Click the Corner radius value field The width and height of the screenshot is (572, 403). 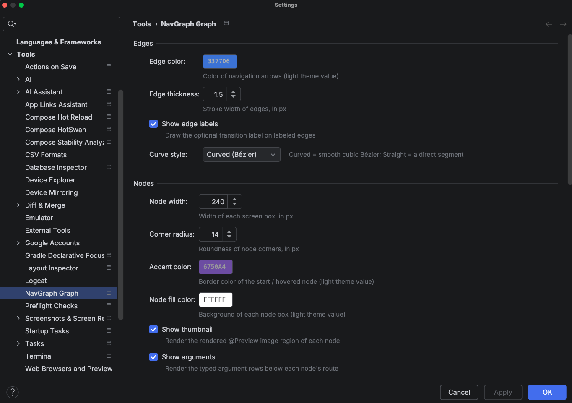[211, 234]
